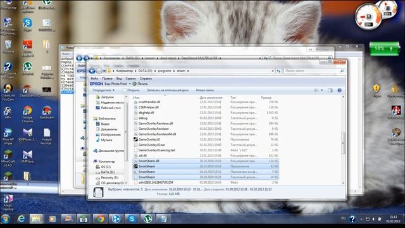Open the Recycle Bin on the desktop
405x228 pixels.
point(8,47)
